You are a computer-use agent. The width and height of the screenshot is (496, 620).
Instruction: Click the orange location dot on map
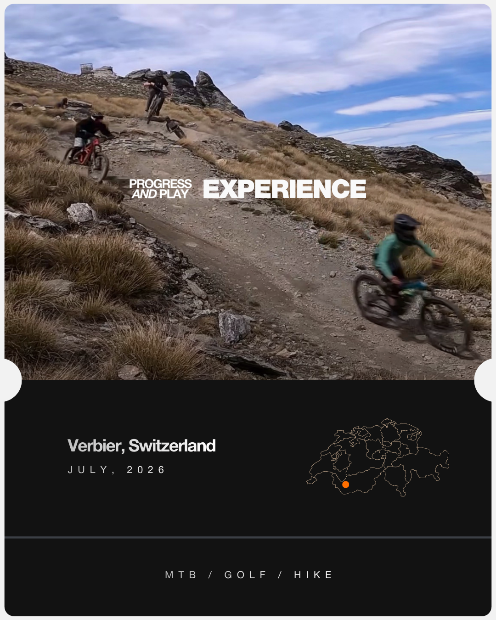(345, 485)
